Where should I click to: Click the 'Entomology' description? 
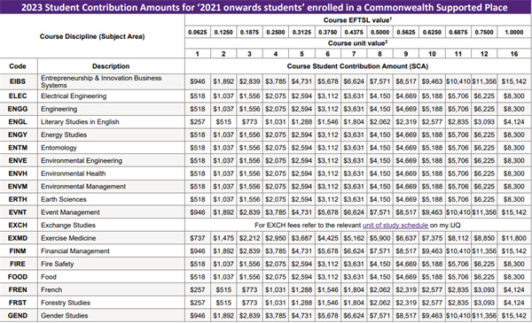tap(59, 148)
